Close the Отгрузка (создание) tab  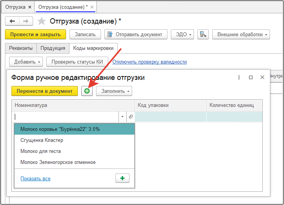92,7
